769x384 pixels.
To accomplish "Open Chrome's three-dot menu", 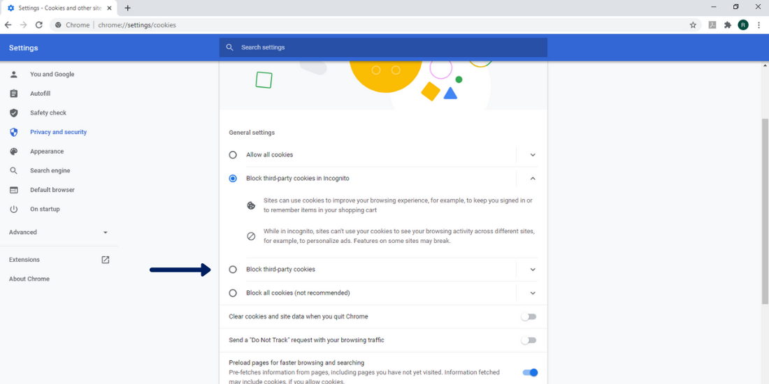I will [759, 25].
